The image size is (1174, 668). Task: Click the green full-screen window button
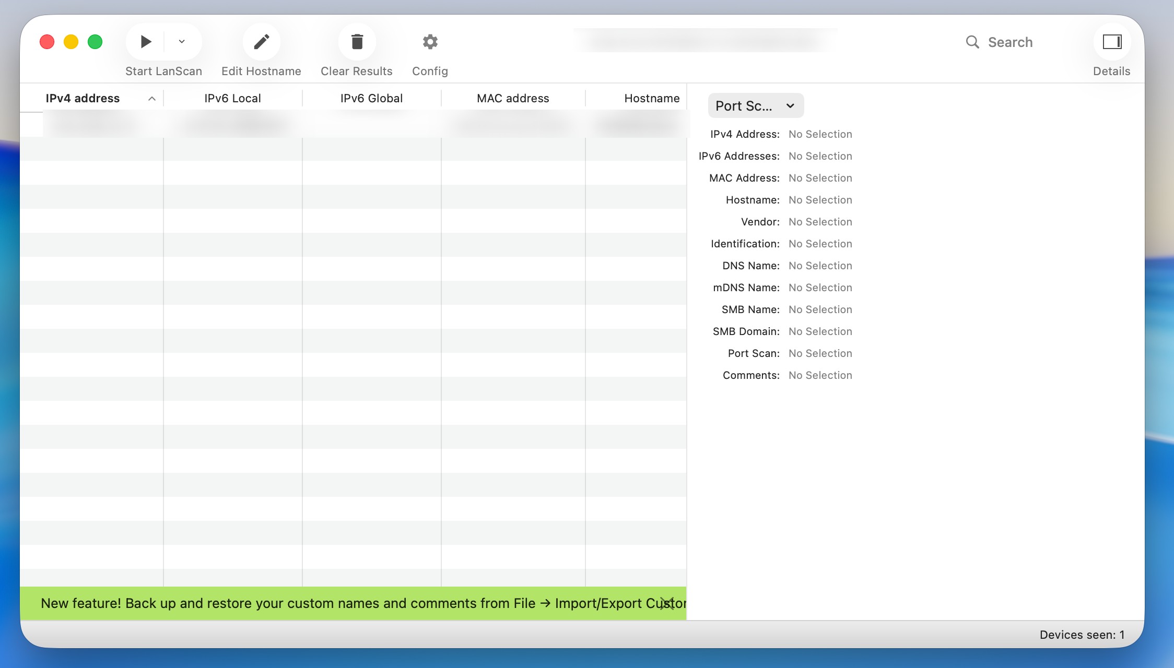tap(95, 42)
